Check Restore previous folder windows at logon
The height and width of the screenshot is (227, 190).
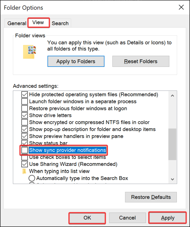click(x=25, y=108)
